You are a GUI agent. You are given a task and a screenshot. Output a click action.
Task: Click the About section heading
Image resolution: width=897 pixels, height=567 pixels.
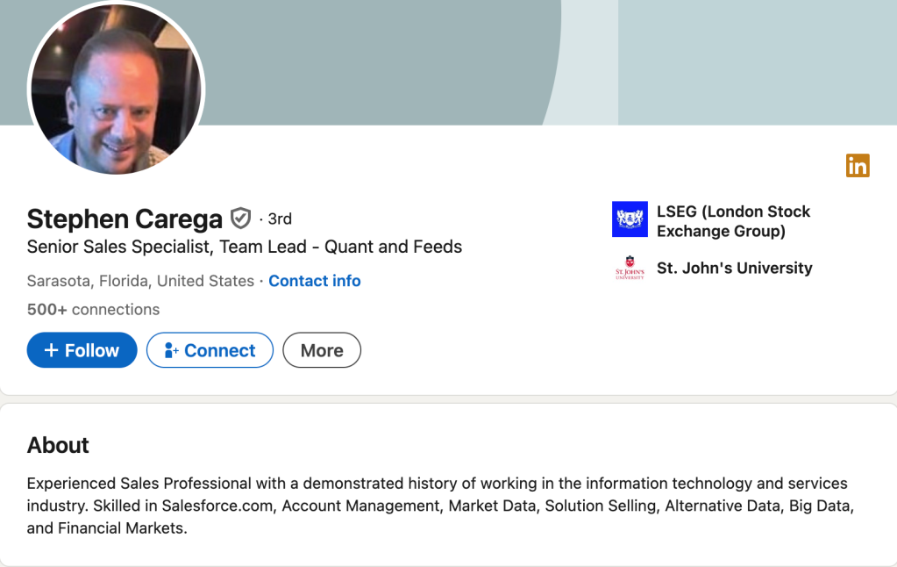click(x=58, y=445)
